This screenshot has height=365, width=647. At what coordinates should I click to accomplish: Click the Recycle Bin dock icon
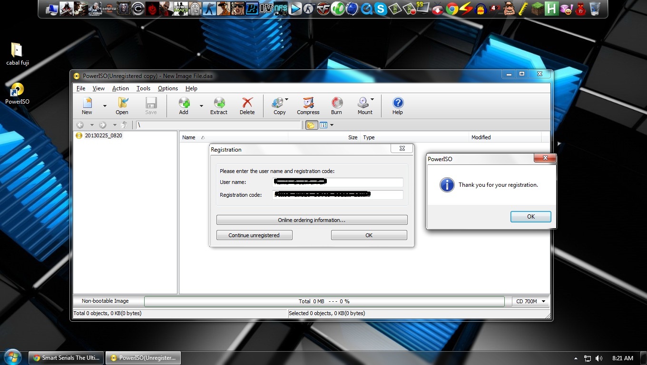[x=594, y=9]
